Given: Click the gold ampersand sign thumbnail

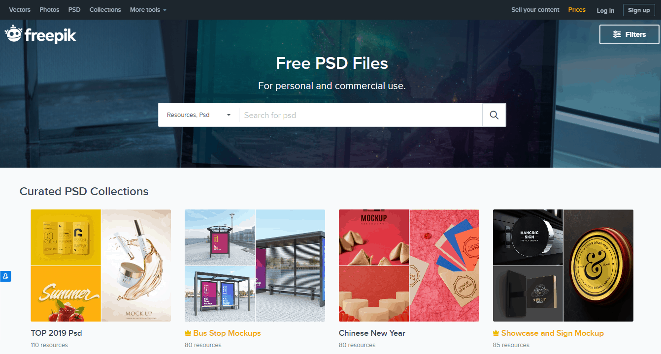Looking at the screenshot, I should (599, 265).
